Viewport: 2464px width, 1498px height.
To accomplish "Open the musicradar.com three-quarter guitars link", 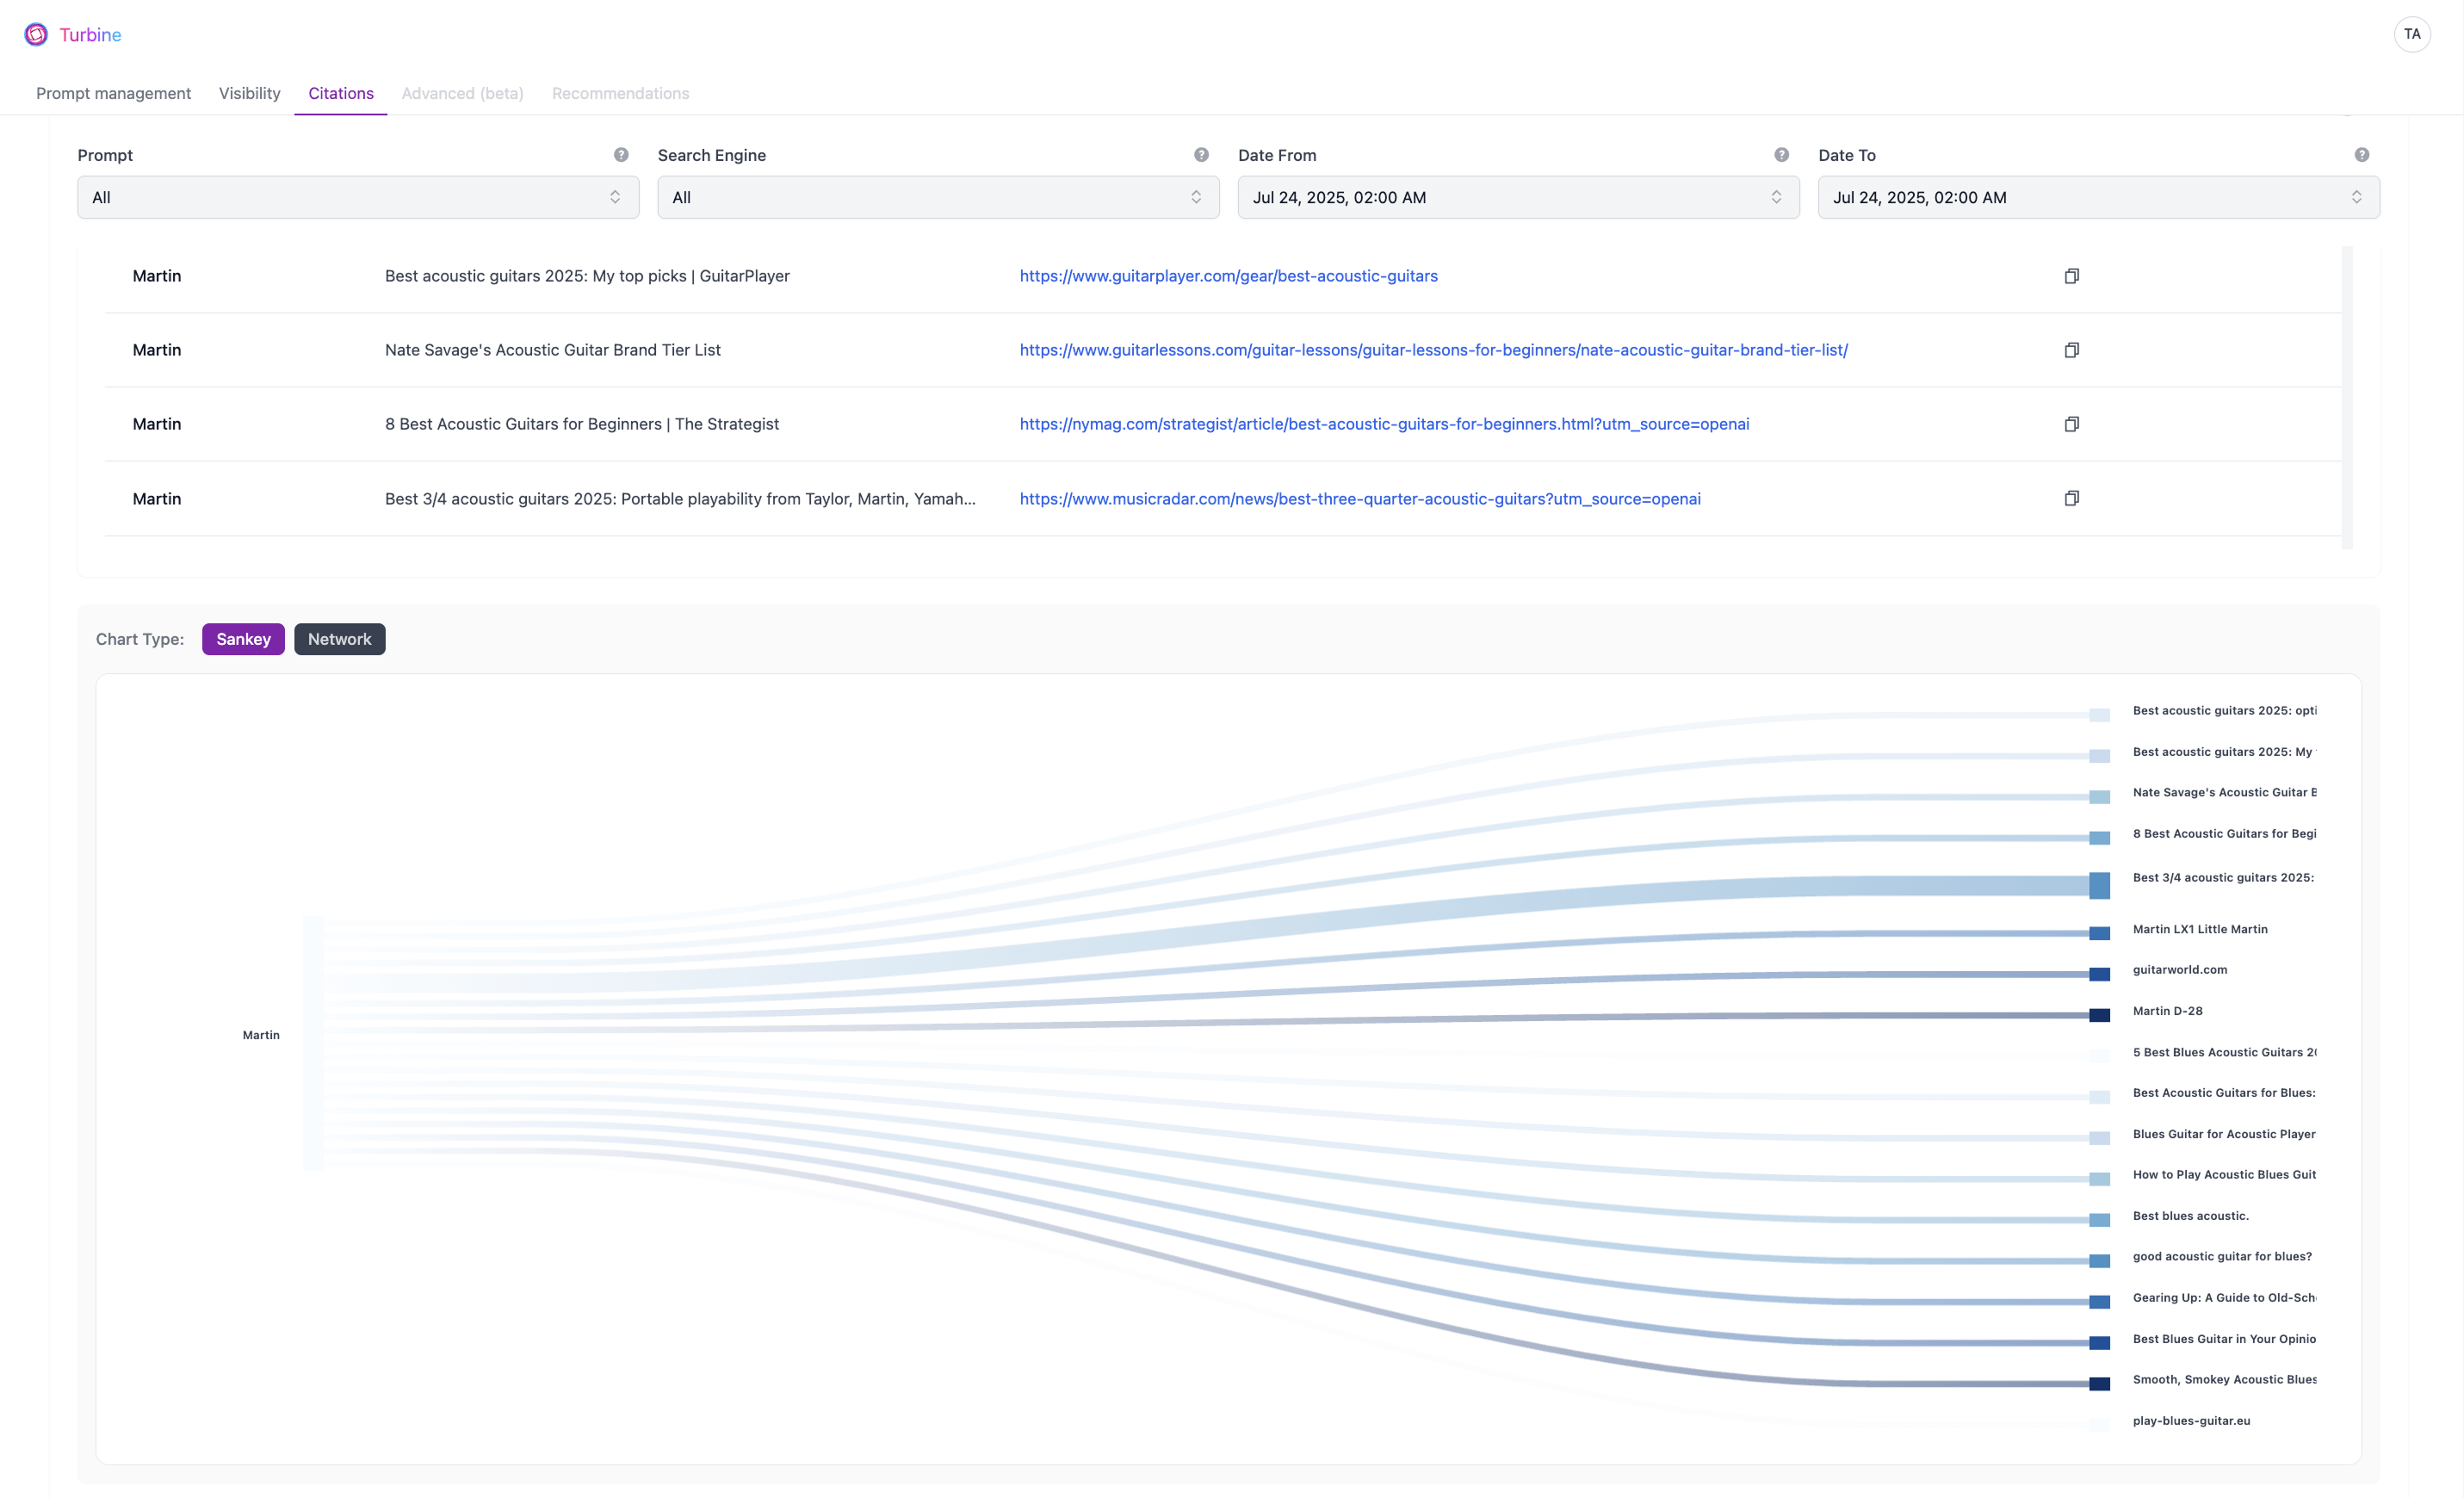I will click(1359, 499).
